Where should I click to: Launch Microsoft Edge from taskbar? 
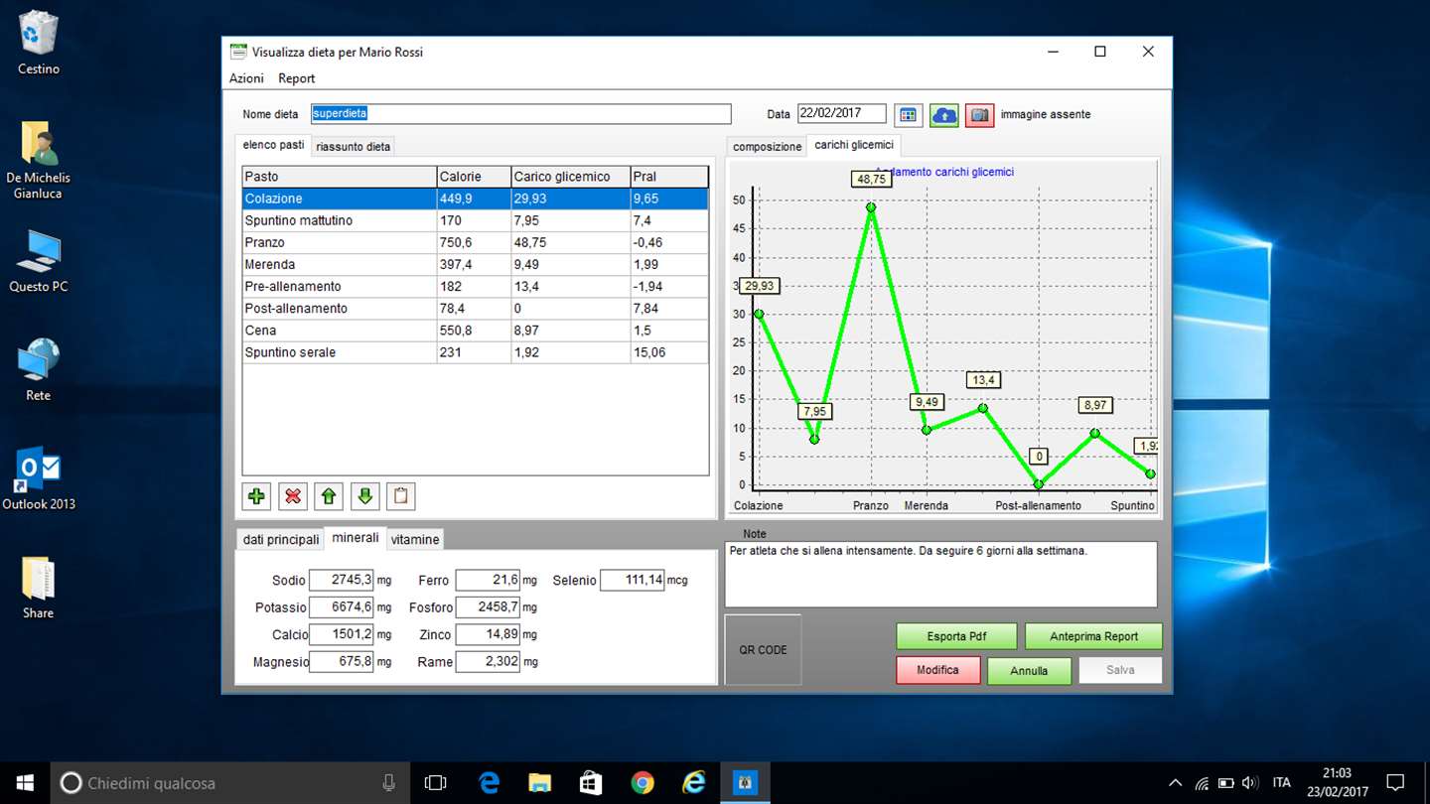click(488, 783)
